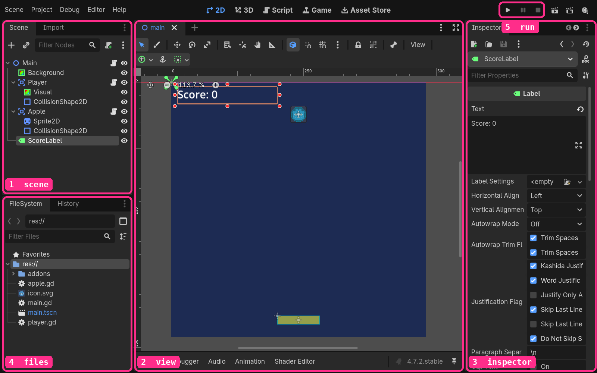597x373 pixels.
Task: Stop the running project
Action: click(x=538, y=10)
